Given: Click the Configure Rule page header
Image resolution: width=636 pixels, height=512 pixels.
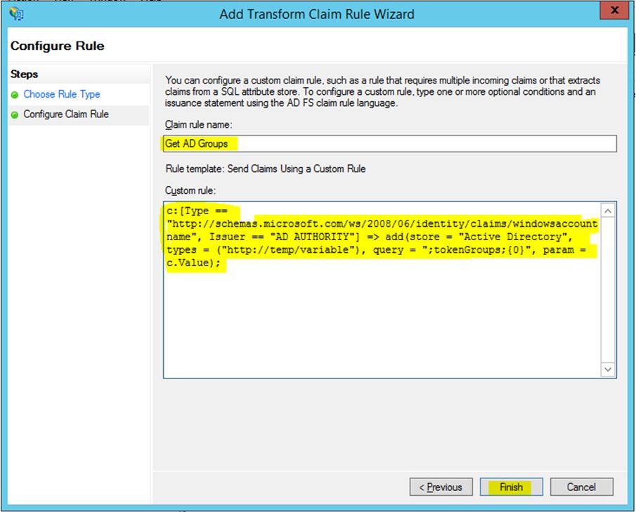Looking at the screenshot, I should [x=57, y=46].
